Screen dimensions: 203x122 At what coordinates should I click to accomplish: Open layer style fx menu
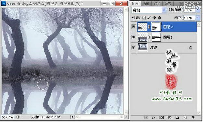tap(154, 117)
